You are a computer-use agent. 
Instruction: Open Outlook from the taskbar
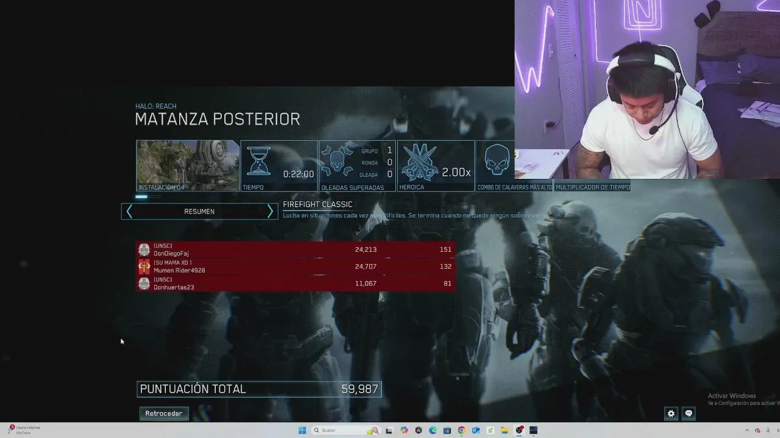[476, 430]
